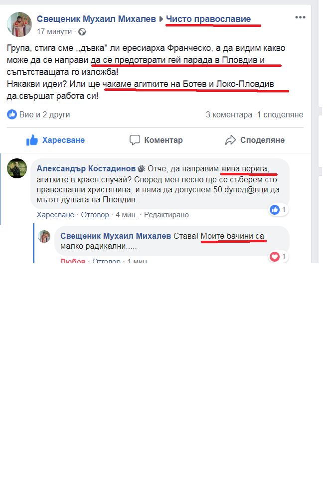Open Вие и 2 други reactions list
The image size is (335, 482).
point(44,115)
